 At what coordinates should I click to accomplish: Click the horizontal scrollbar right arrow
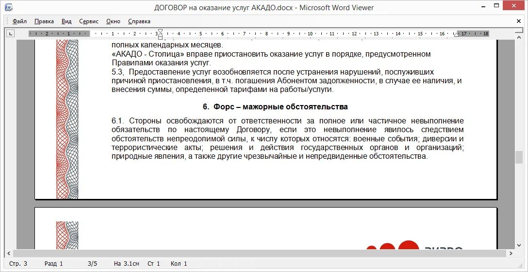(511, 253)
